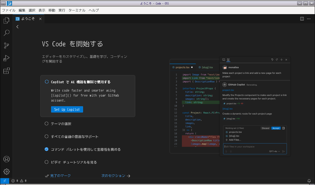Open the 移動 menu
The height and width of the screenshot is (185, 315).
click(x=52, y=10)
